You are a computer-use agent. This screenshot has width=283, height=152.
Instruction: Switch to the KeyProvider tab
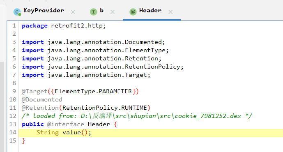(44, 11)
